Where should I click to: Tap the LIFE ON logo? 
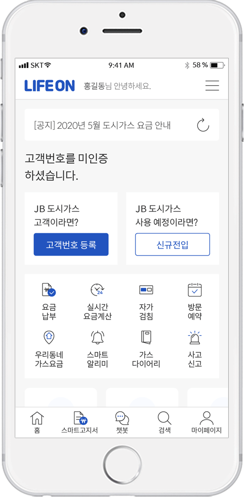pos(50,86)
